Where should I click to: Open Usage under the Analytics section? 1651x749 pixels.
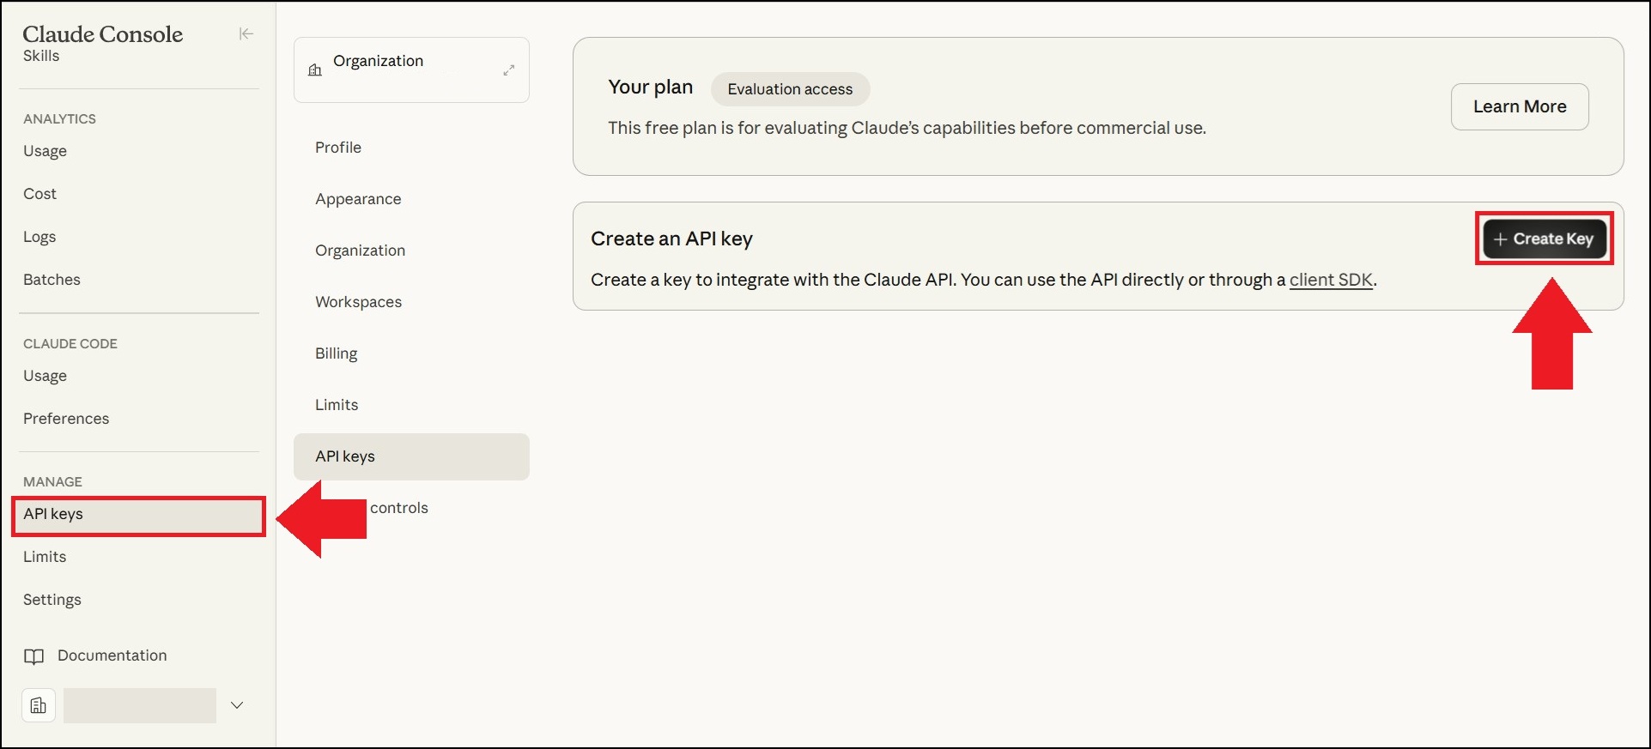[45, 151]
